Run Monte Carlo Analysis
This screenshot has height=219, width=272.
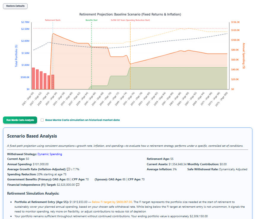coord(20,120)
